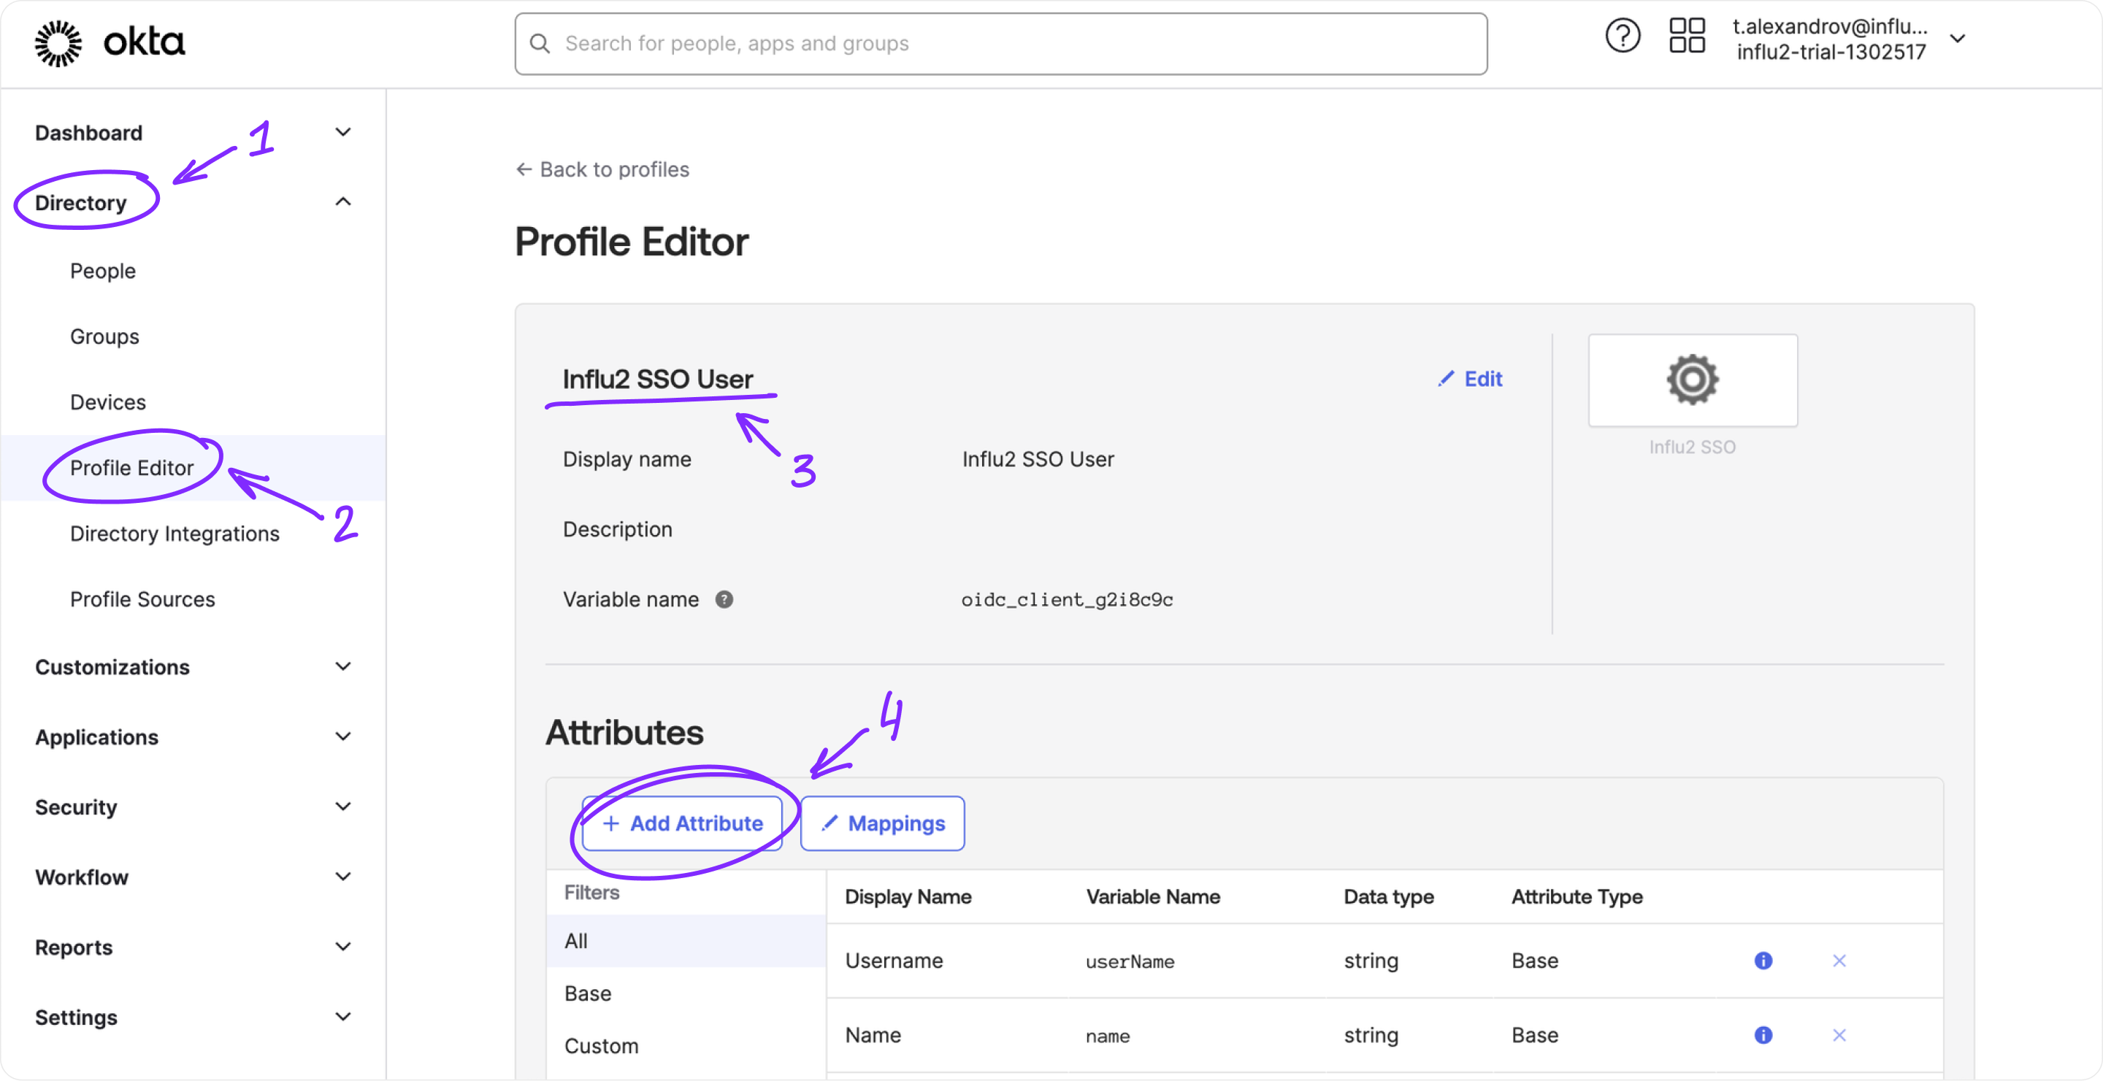Expand the Workflow chevron
Viewport: 2103px width, 1081px height.
[x=344, y=877]
